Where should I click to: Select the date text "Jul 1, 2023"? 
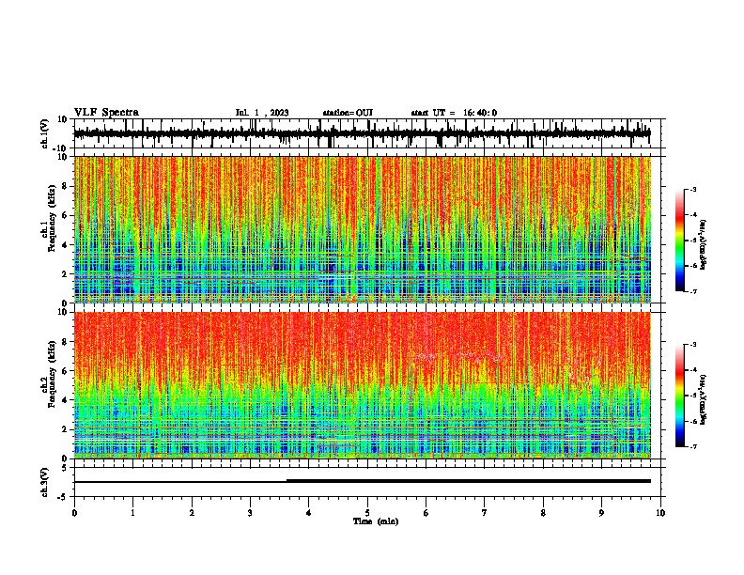coord(262,113)
